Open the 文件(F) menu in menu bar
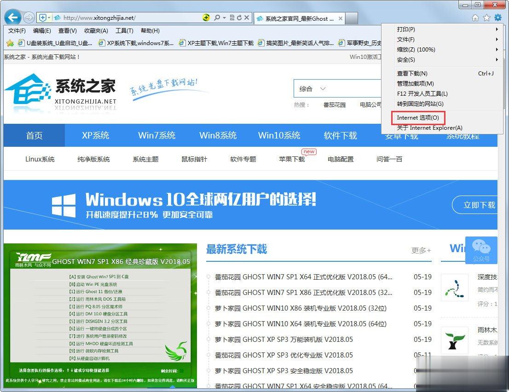 click(x=17, y=31)
